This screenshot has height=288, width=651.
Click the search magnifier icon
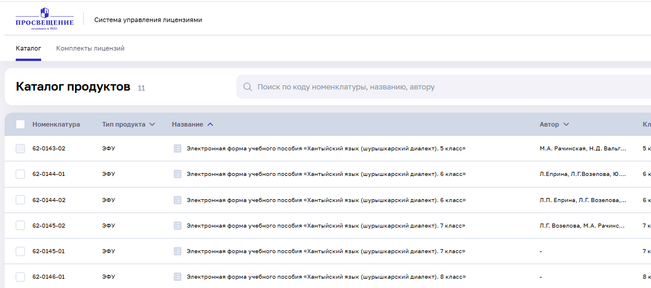point(247,87)
